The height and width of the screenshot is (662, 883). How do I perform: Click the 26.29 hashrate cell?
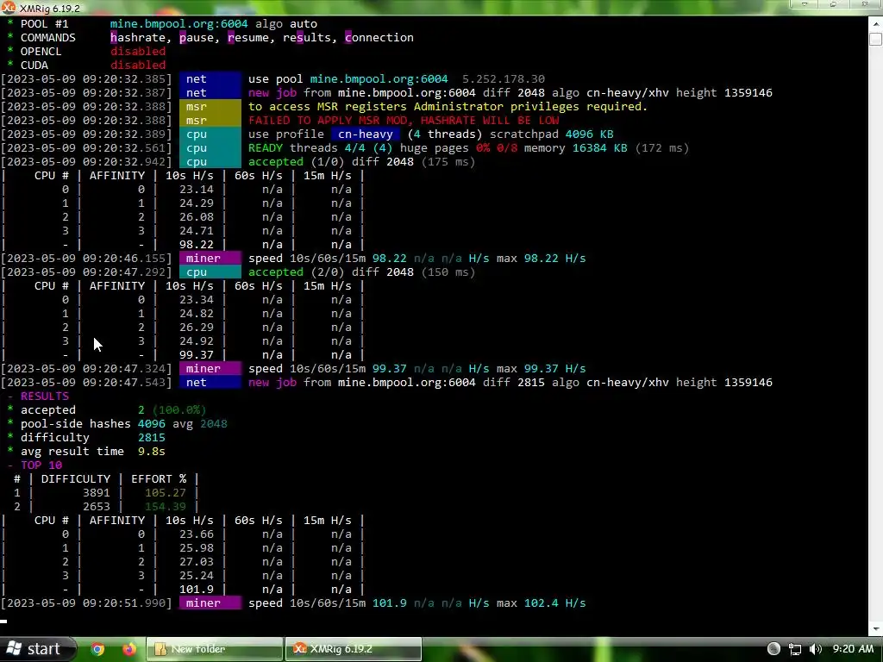tap(196, 328)
